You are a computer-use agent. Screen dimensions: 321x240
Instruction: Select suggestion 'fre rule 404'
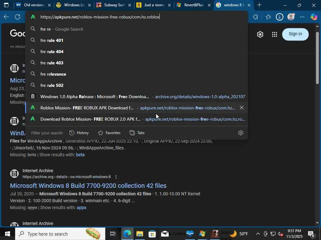click(x=136, y=52)
